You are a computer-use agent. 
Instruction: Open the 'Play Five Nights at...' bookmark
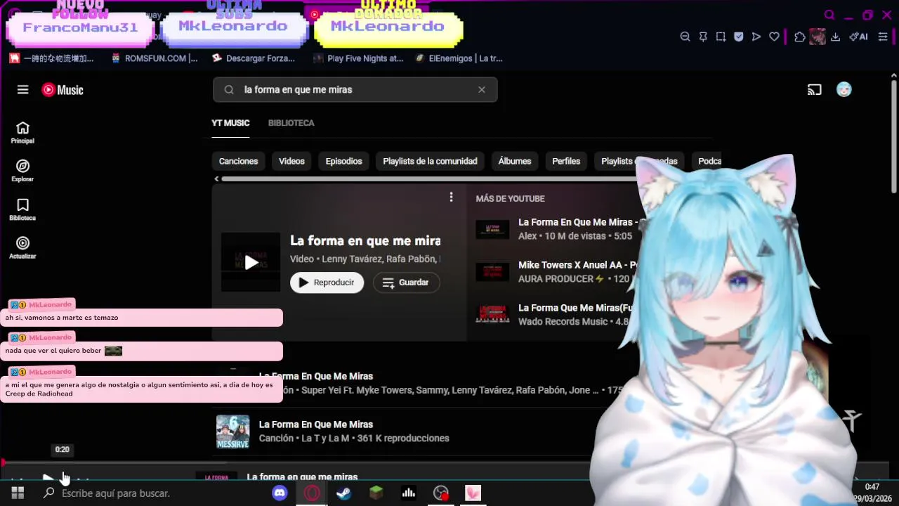(358, 58)
